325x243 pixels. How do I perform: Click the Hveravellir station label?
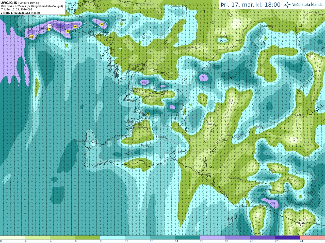click(267, 26)
